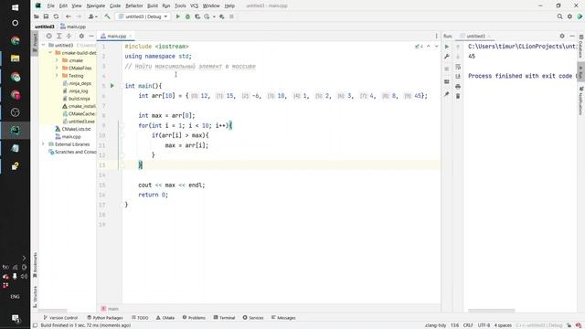The width and height of the screenshot is (585, 329).
Task: Click the UTF-8 encoding in status bar
Action: click(x=484, y=325)
